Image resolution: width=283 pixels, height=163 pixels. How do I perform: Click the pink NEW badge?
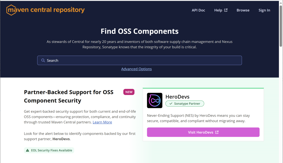129,92
